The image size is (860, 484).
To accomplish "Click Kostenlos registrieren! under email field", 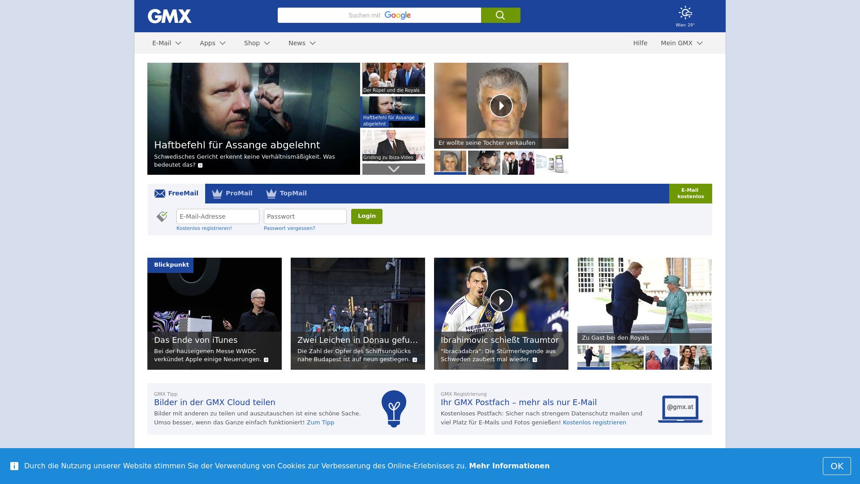I will point(204,229).
